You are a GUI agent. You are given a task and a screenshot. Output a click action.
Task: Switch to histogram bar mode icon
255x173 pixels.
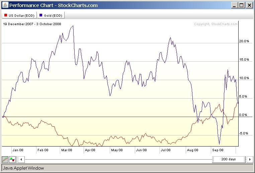(x=12, y=159)
